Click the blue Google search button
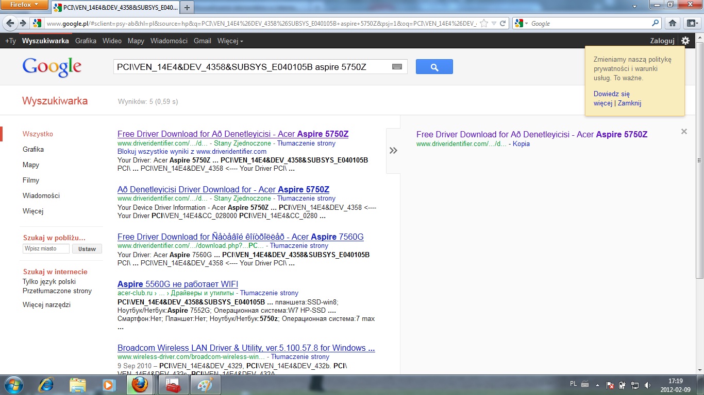 pos(434,67)
